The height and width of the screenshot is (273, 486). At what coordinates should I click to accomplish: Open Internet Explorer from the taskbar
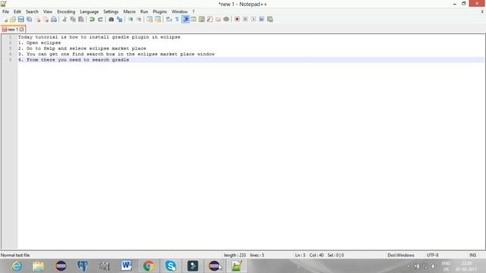click(x=17, y=266)
